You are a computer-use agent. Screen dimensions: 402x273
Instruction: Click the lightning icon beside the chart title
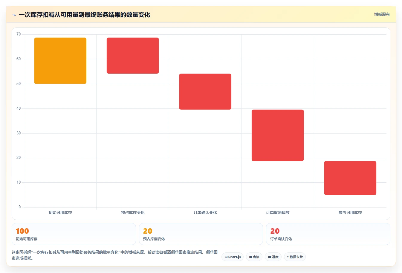[x=14, y=15]
